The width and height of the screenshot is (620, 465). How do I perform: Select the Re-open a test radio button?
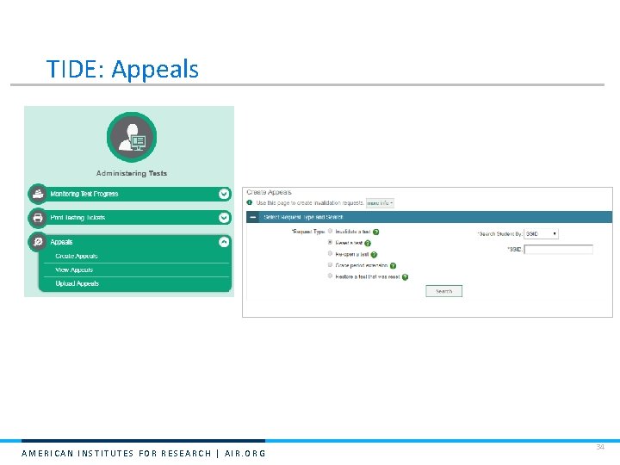330,253
